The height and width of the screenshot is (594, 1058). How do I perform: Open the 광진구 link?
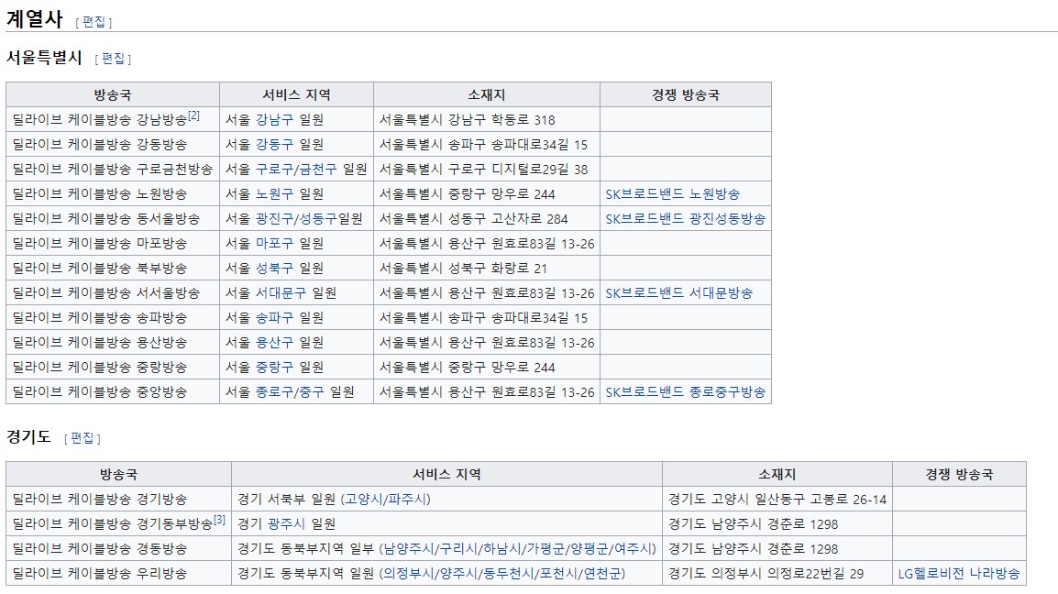tap(275, 219)
